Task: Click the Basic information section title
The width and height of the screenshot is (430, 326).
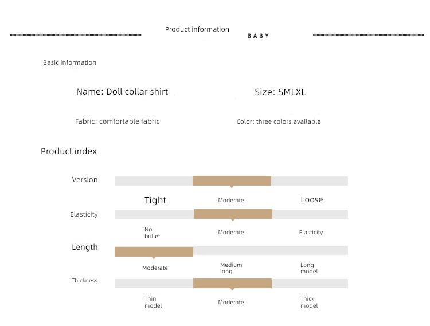Action: [69, 62]
